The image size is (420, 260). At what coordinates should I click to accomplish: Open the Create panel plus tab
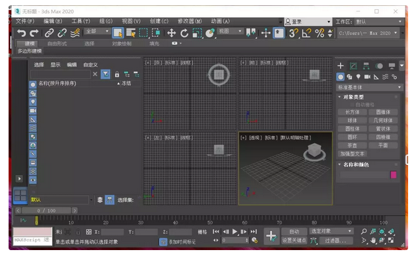click(341, 65)
